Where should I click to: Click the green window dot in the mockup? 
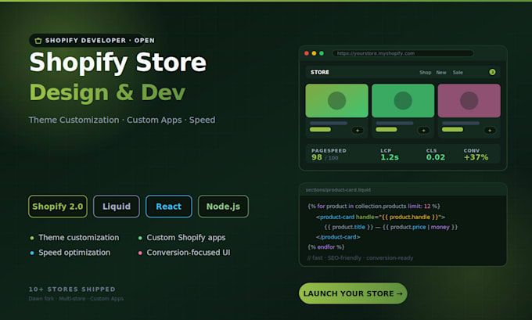(322, 53)
